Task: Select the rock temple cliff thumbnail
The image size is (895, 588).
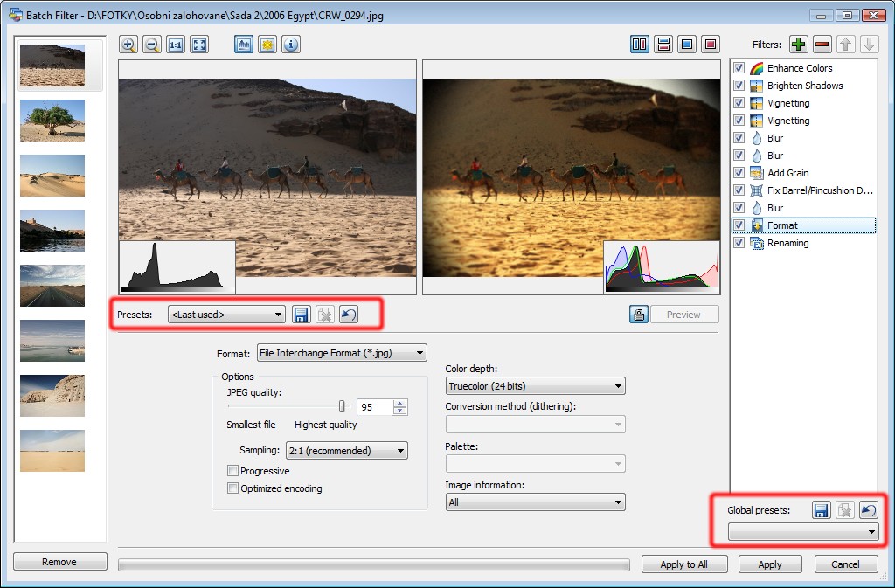Action: point(52,395)
